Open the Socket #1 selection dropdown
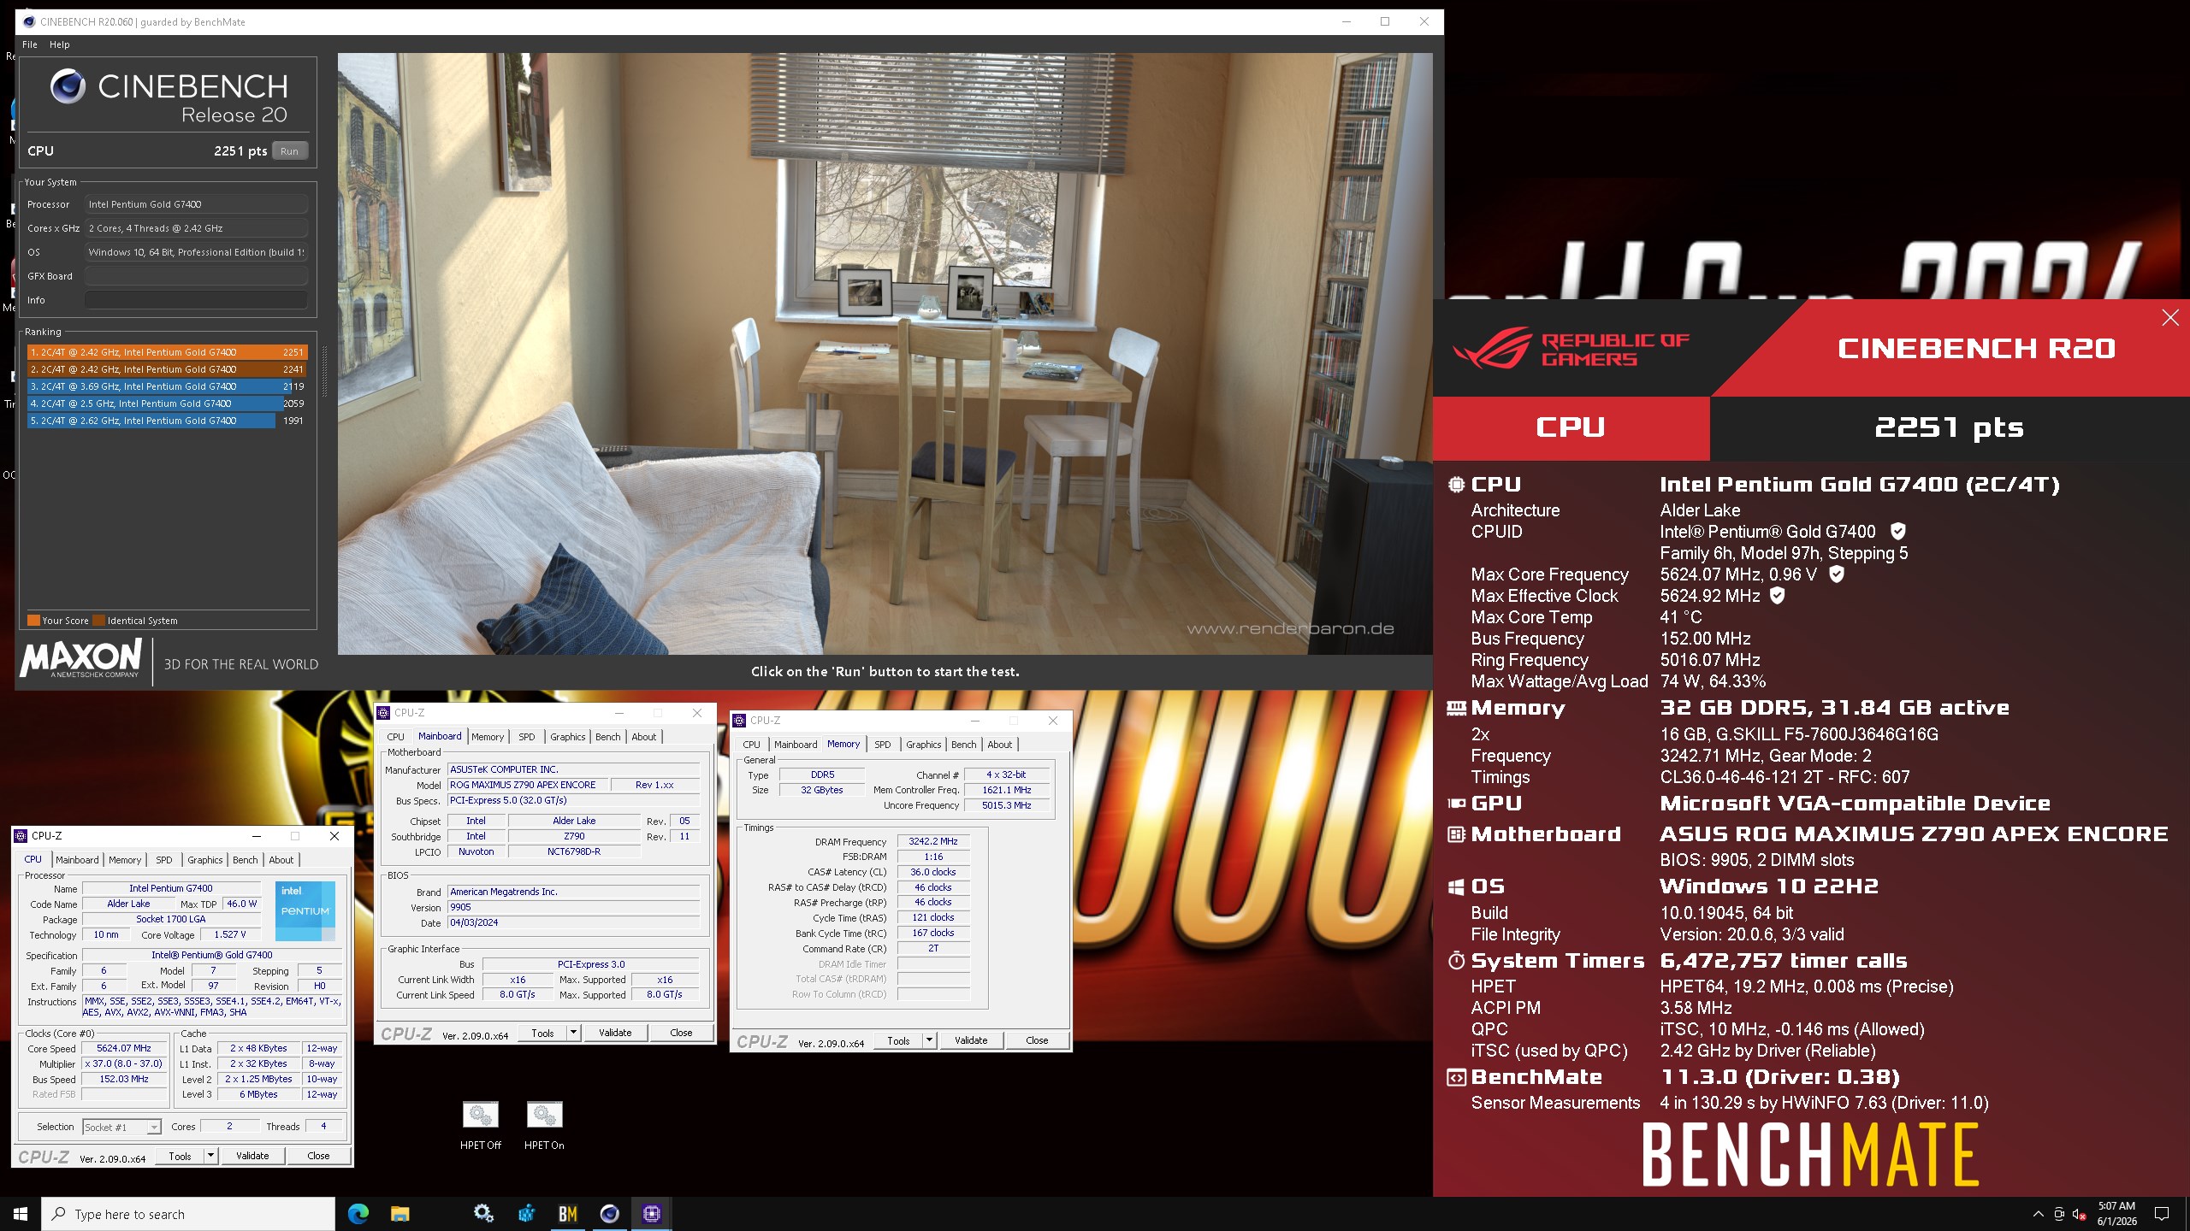Image resolution: width=2190 pixels, height=1231 pixels. pos(121,1128)
